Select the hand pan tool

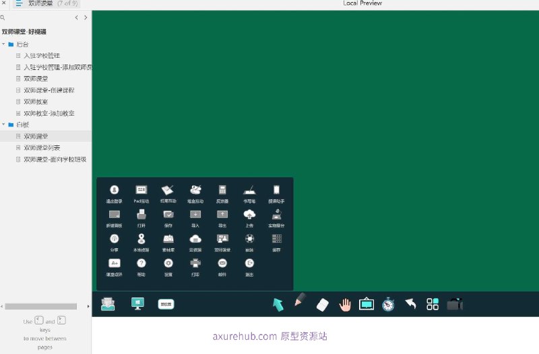345,305
